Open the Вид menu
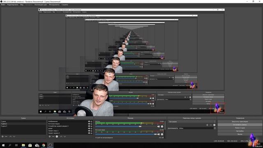The image size is (263, 148). 22,5
